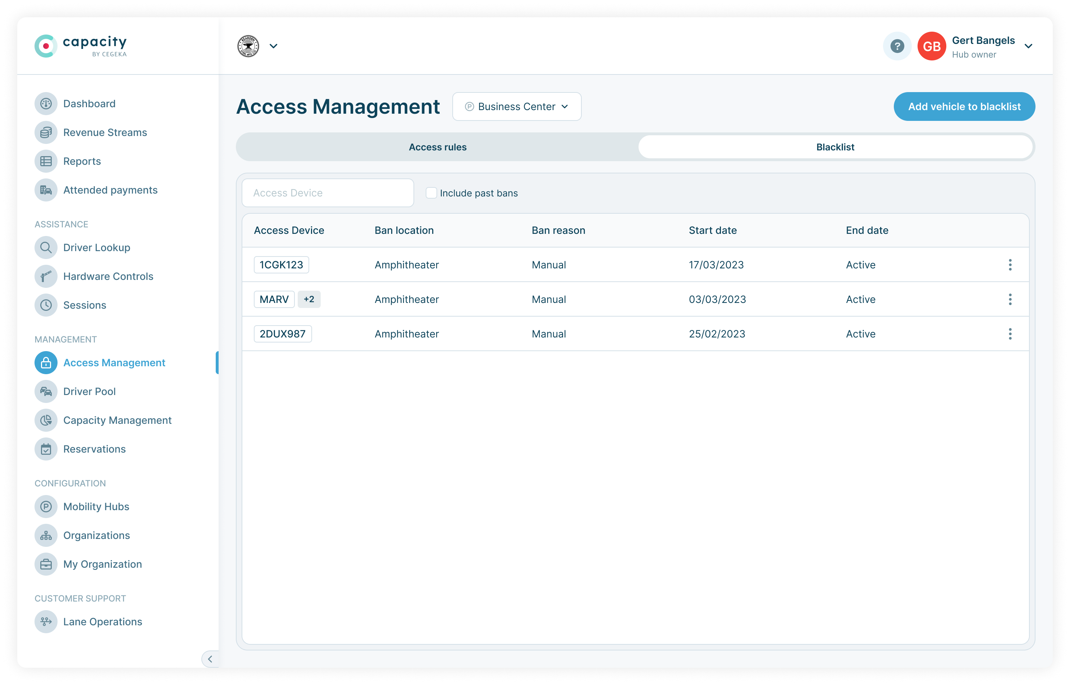Click the Access Device search field
Viewport: 1070px width, 685px height.
tap(328, 192)
